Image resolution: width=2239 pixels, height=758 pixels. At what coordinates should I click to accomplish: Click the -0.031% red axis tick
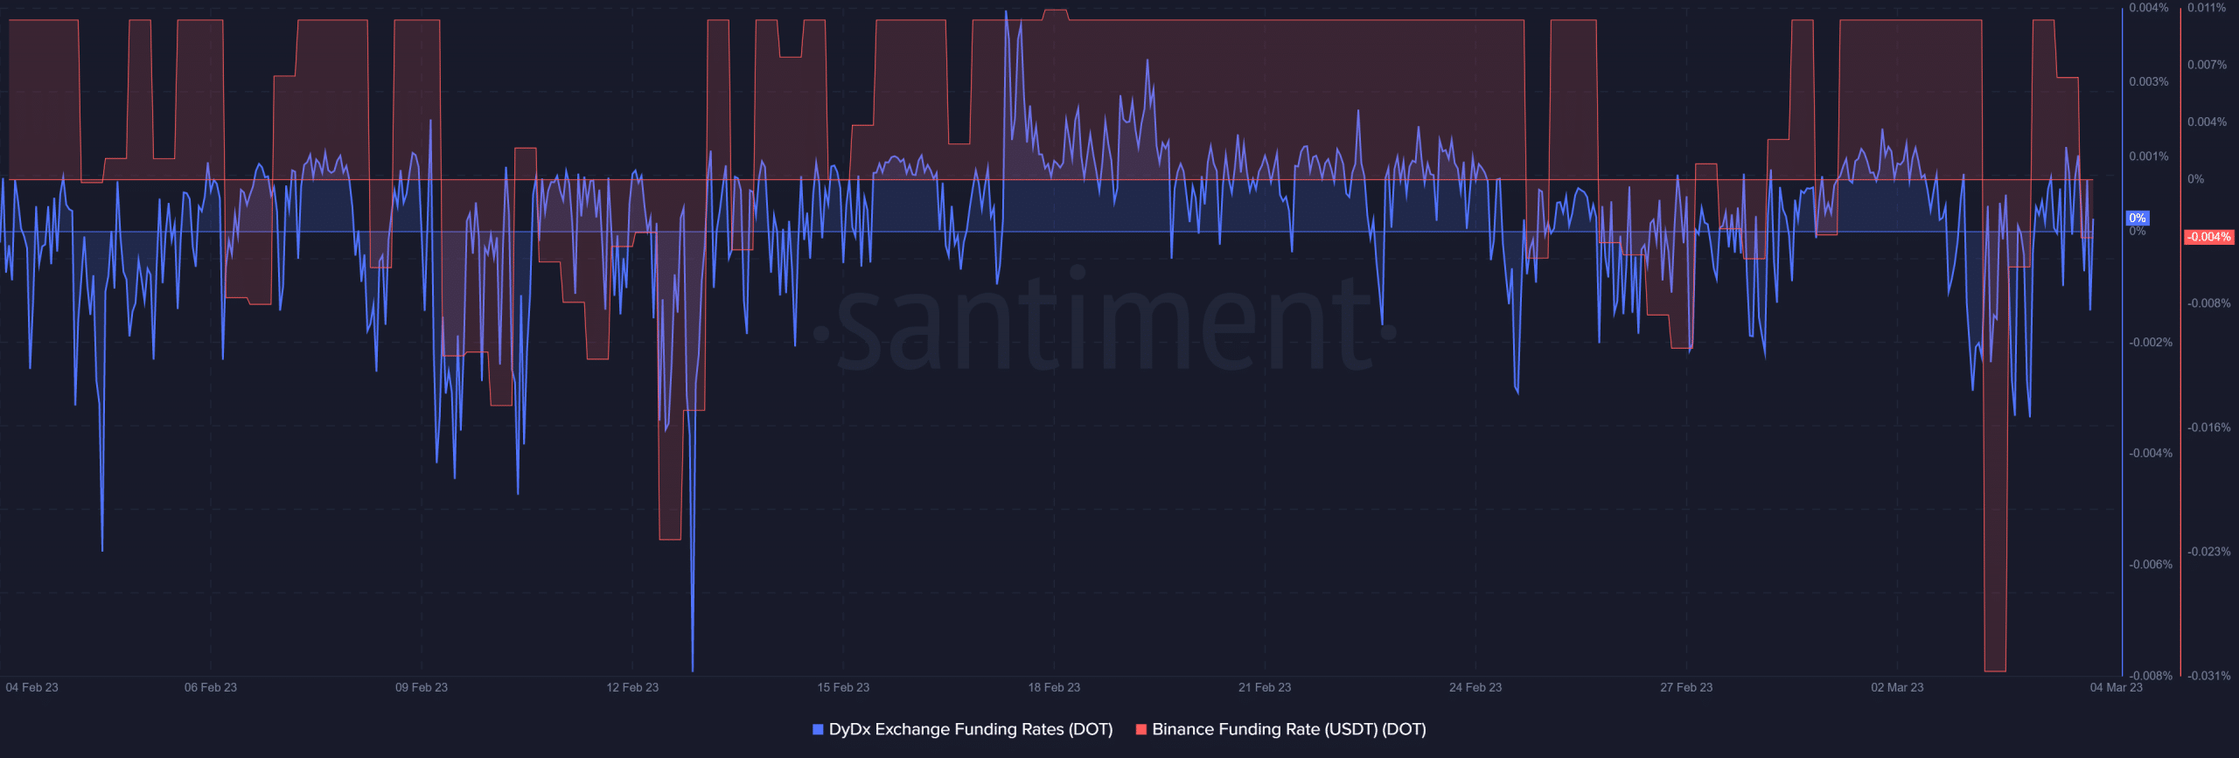pos(2208,676)
